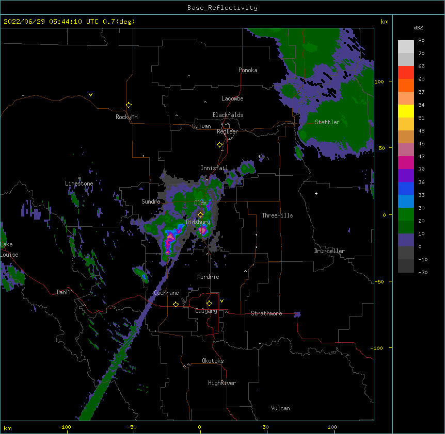Click the Sylvan town label
Screen dimensions: 445x434
coord(201,126)
